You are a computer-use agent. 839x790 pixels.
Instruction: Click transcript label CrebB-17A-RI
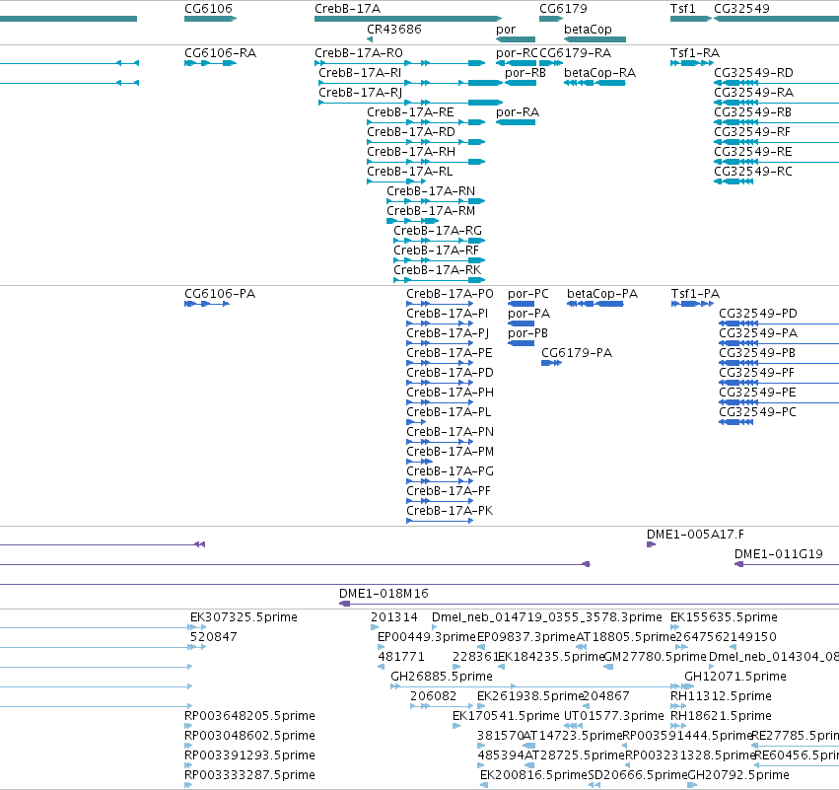coord(360,73)
